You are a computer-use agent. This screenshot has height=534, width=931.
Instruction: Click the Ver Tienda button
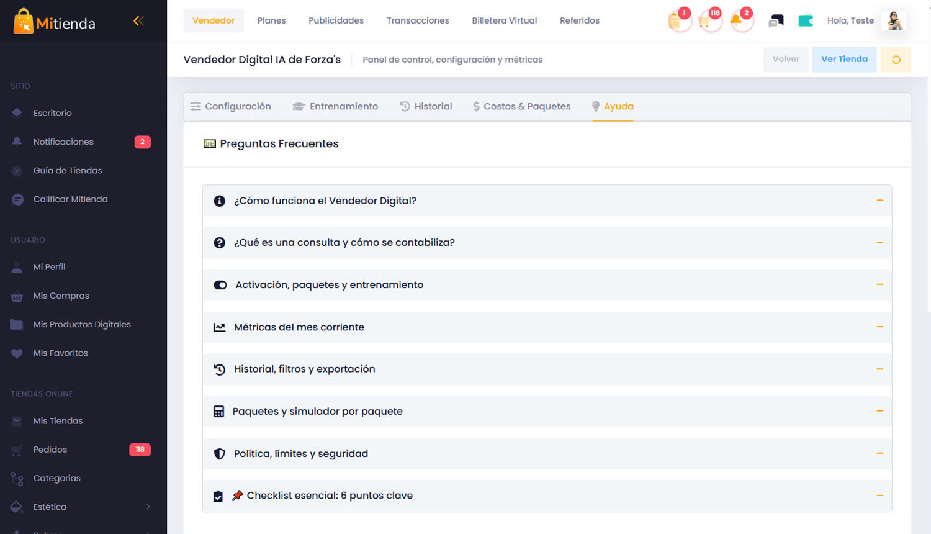point(844,60)
